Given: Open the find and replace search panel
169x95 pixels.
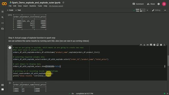Looking at the screenshot, I should 2,17.
